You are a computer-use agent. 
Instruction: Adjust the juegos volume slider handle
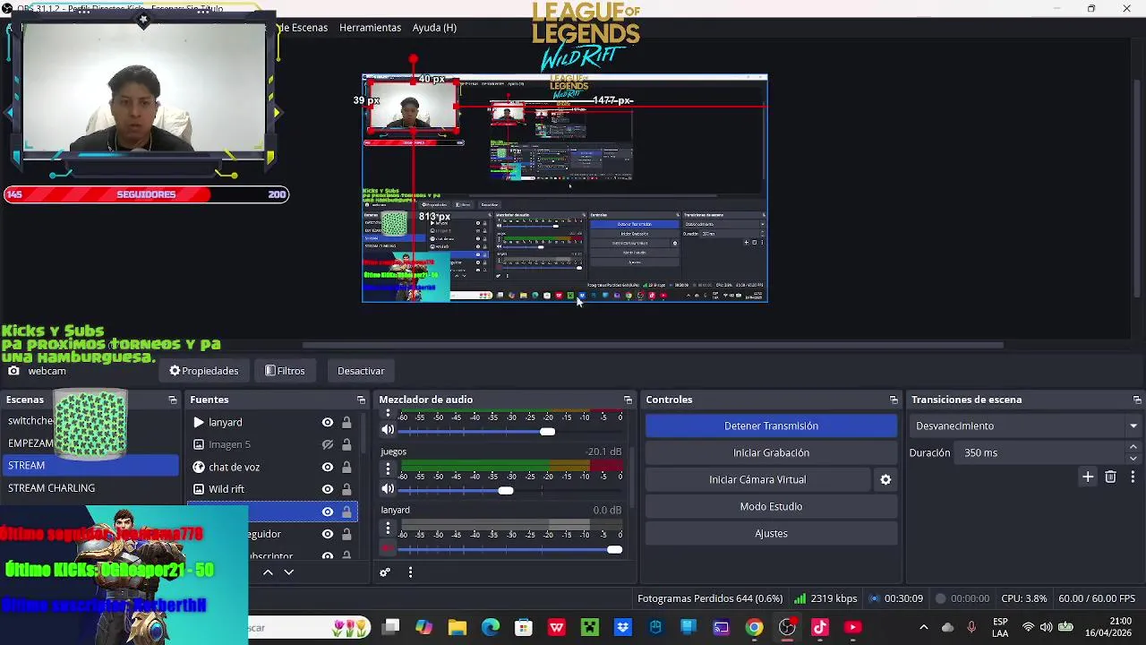click(x=506, y=490)
